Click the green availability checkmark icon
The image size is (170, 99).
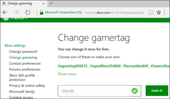tap(135, 91)
